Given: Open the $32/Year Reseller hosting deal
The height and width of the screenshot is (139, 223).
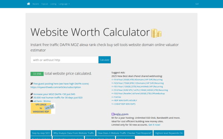Looking at the screenshot, I should [138, 93].
